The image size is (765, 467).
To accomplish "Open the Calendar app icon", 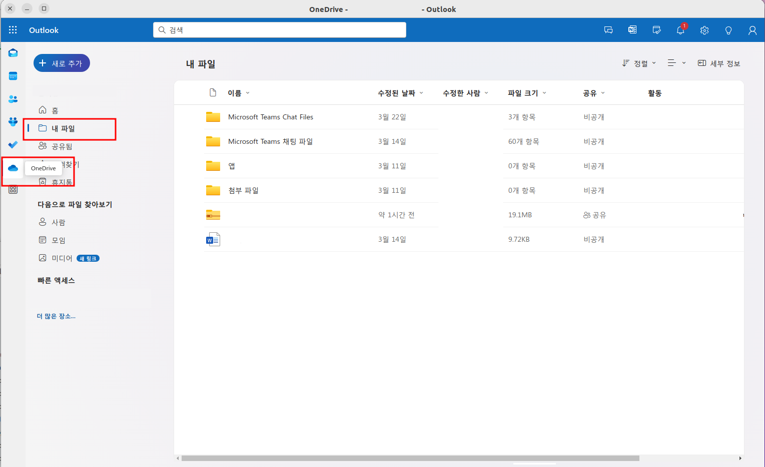I will point(13,76).
